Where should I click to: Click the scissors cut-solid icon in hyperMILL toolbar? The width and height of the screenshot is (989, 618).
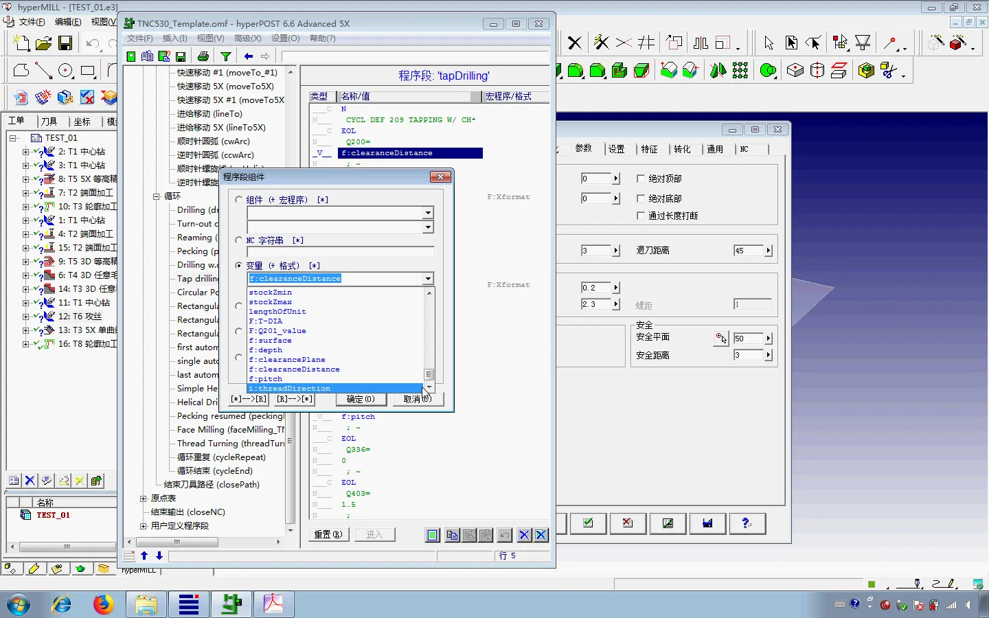pyautogui.click(x=888, y=70)
